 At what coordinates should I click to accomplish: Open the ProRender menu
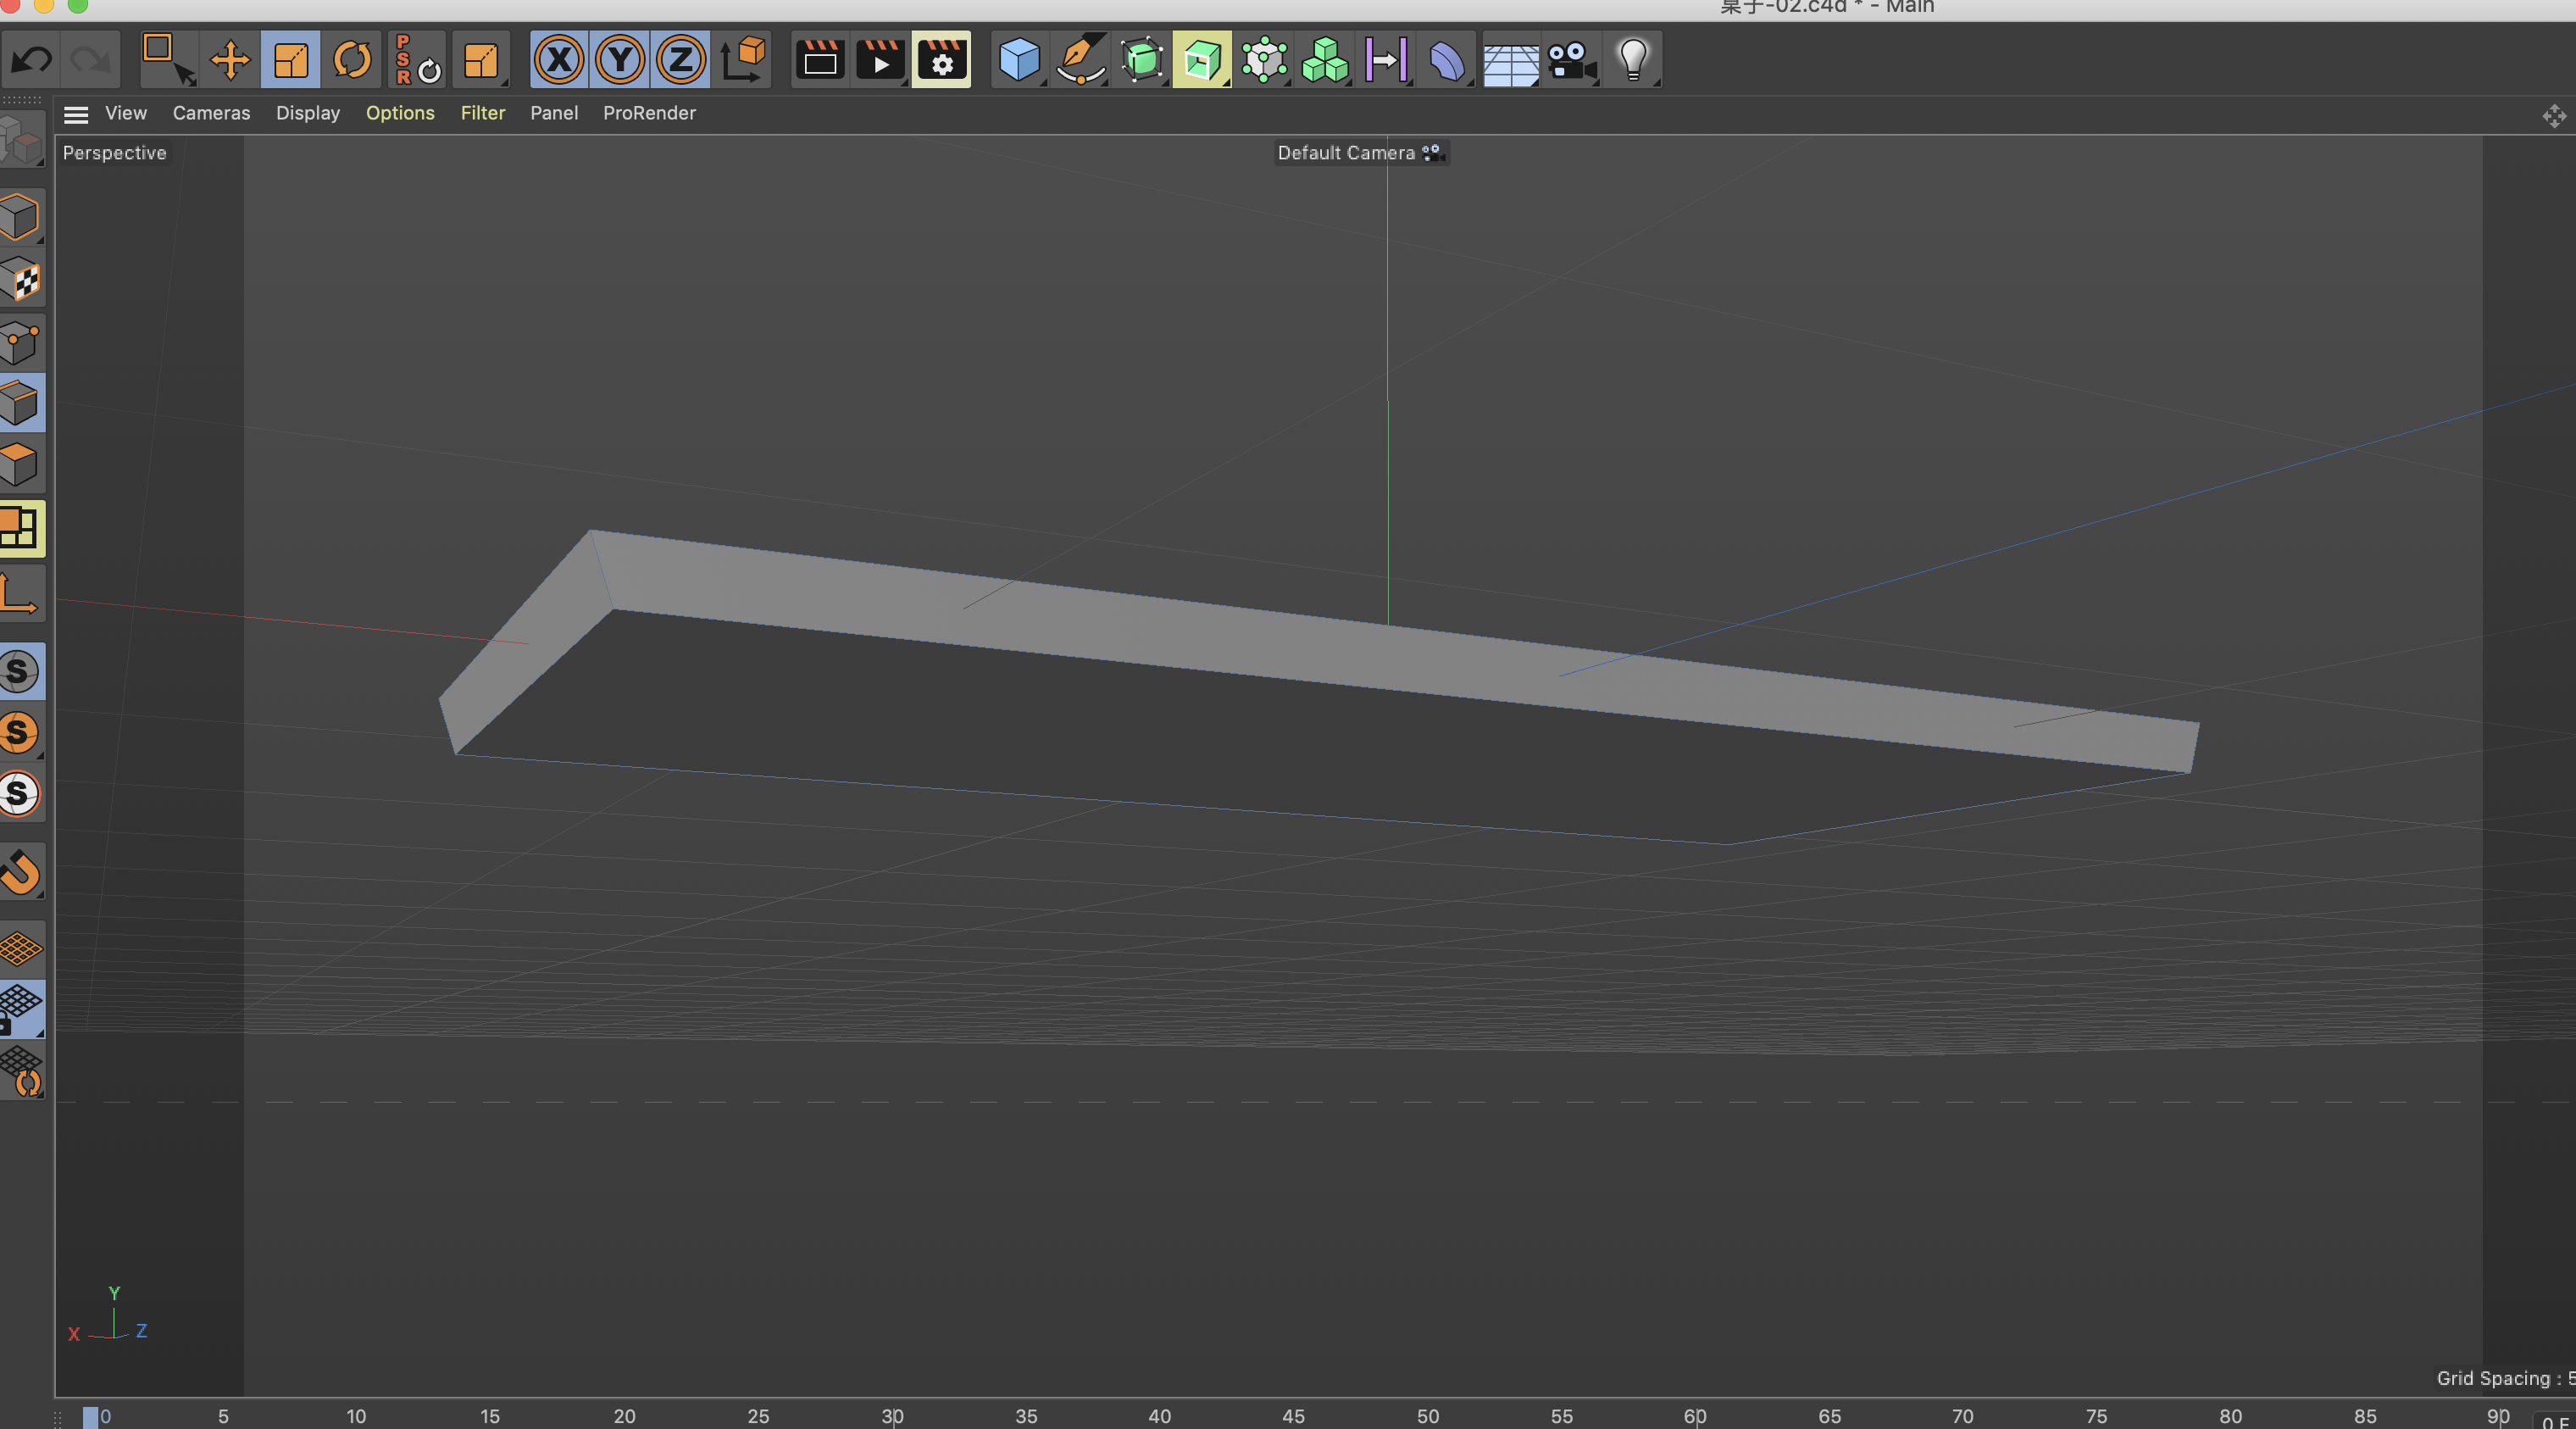[648, 113]
